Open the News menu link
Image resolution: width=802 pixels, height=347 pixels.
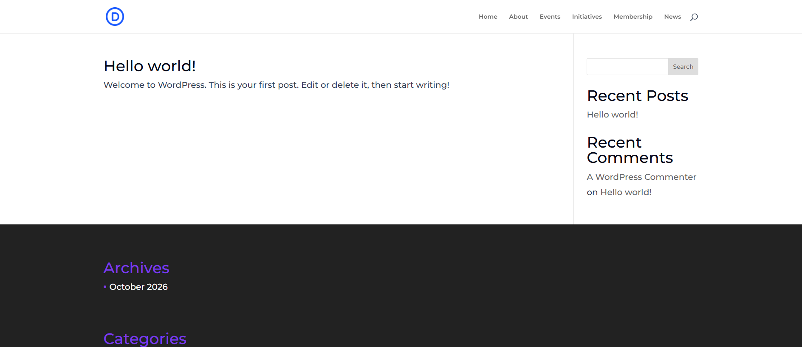672,17
